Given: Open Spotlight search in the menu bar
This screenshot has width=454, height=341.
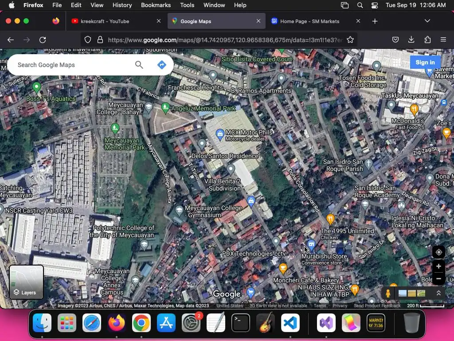Looking at the screenshot, I should coord(360,5).
